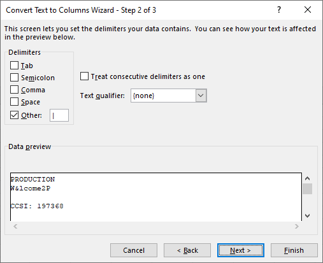Image resolution: width=323 pixels, height=263 pixels.
Task: Click the preview scroll up arrow
Action: [307, 178]
